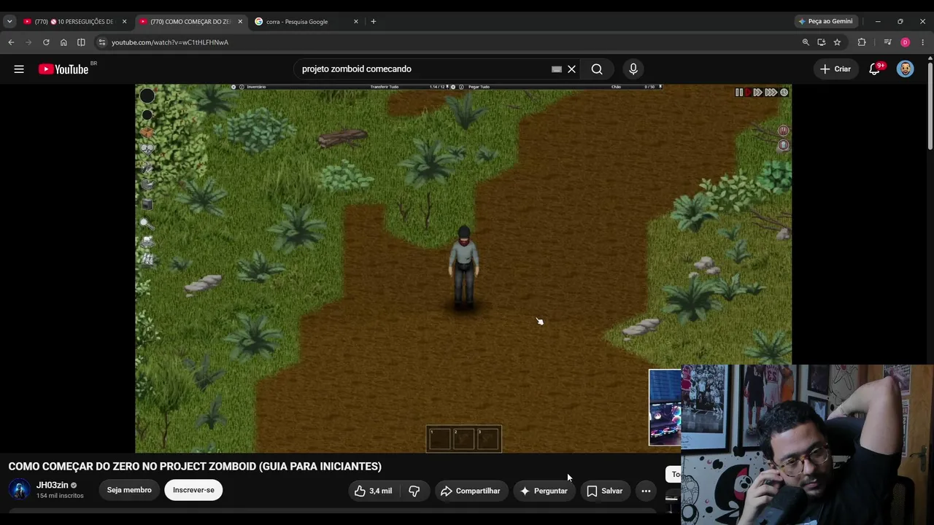Open the on-screen keyboard icon in search
The width and height of the screenshot is (934, 525).
click(557, 69)
